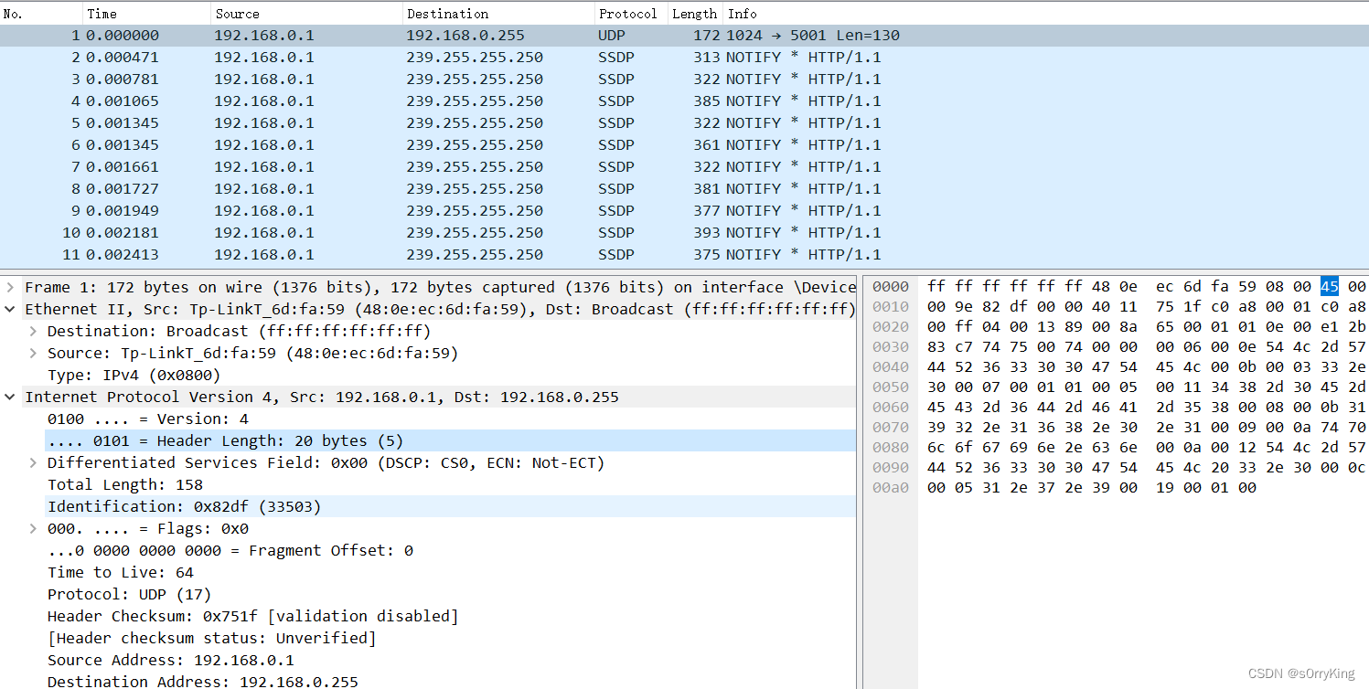This screenshot has width=1369, height=689.
Task: Click the Destination column header
Action: tap(498, 14)
